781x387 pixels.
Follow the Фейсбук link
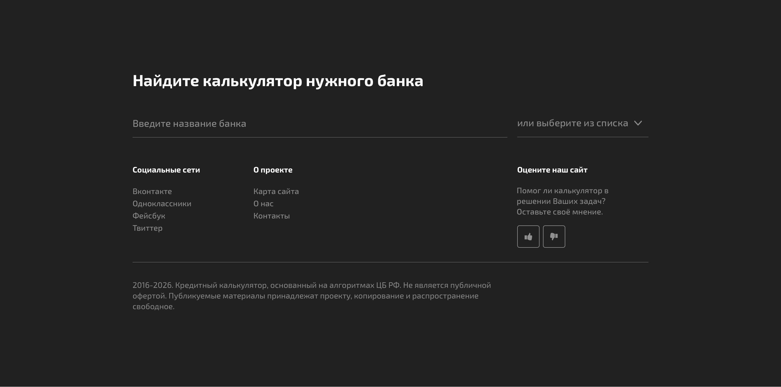click(148, 216)
